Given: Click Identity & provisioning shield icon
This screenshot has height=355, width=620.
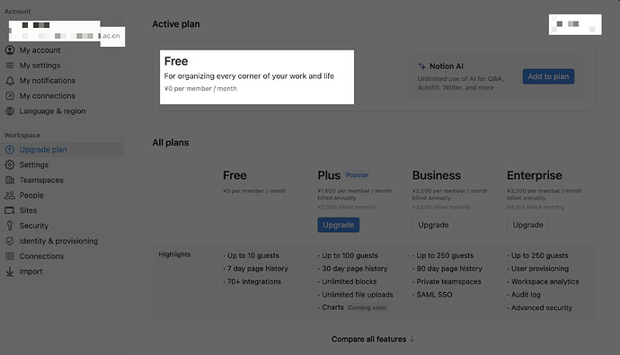Looking at the screenshot, I should 10,241.
